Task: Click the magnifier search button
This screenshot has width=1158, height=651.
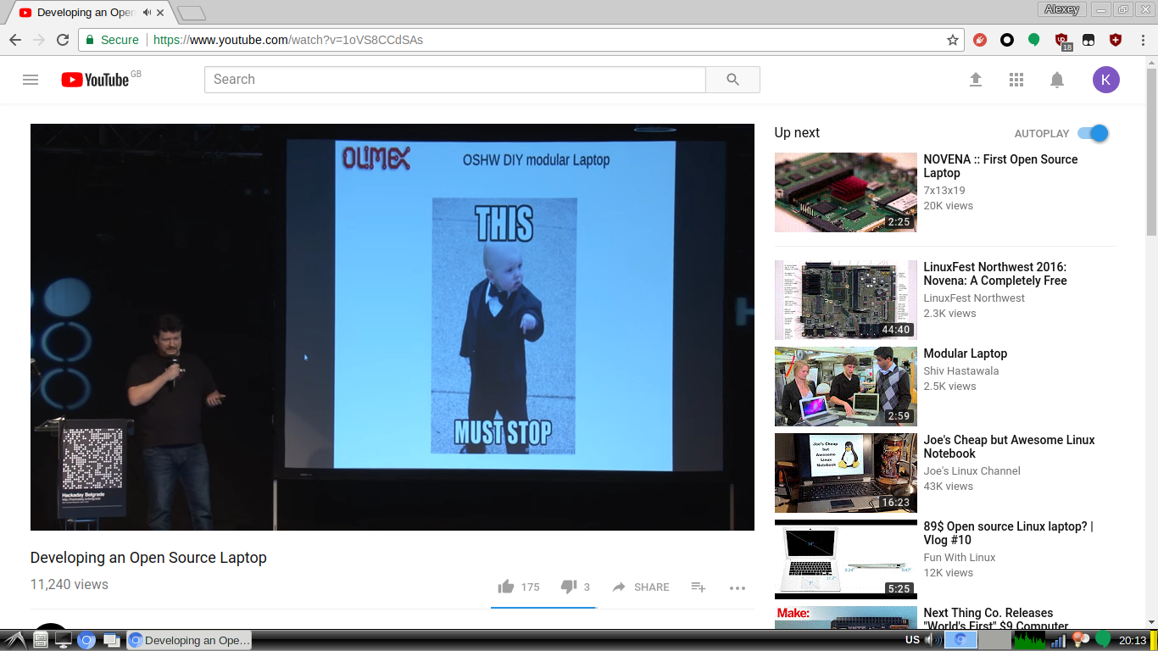Action: pyautogui.click(x=733, y=80)
